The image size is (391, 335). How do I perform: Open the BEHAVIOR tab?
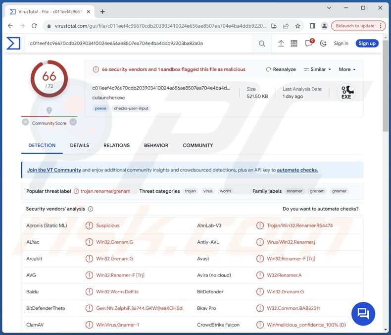point(156,145)
